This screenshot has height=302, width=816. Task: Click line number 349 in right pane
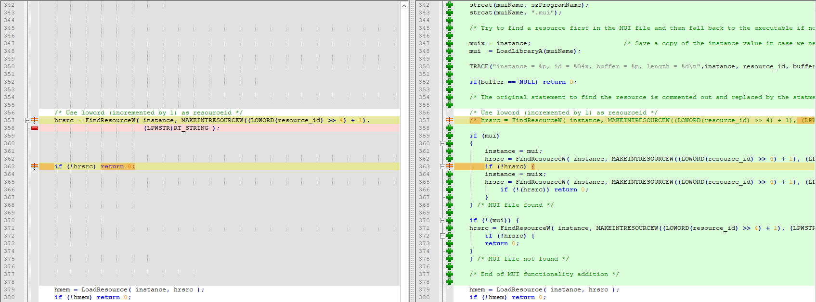pyautogui.click(x=424, y=59)
